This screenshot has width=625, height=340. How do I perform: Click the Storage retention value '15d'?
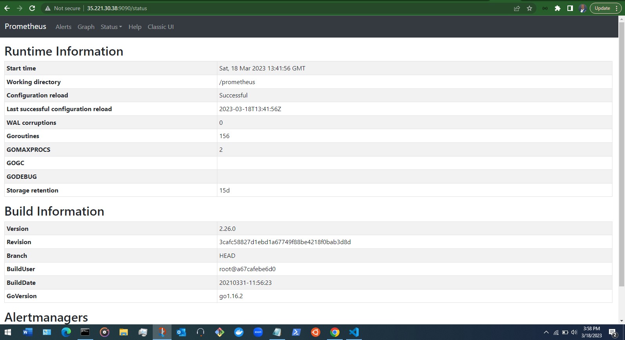click(x=224, y=190)
